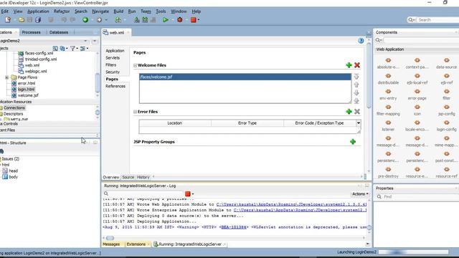Click the Save All toolbar icon

point(38,19)
